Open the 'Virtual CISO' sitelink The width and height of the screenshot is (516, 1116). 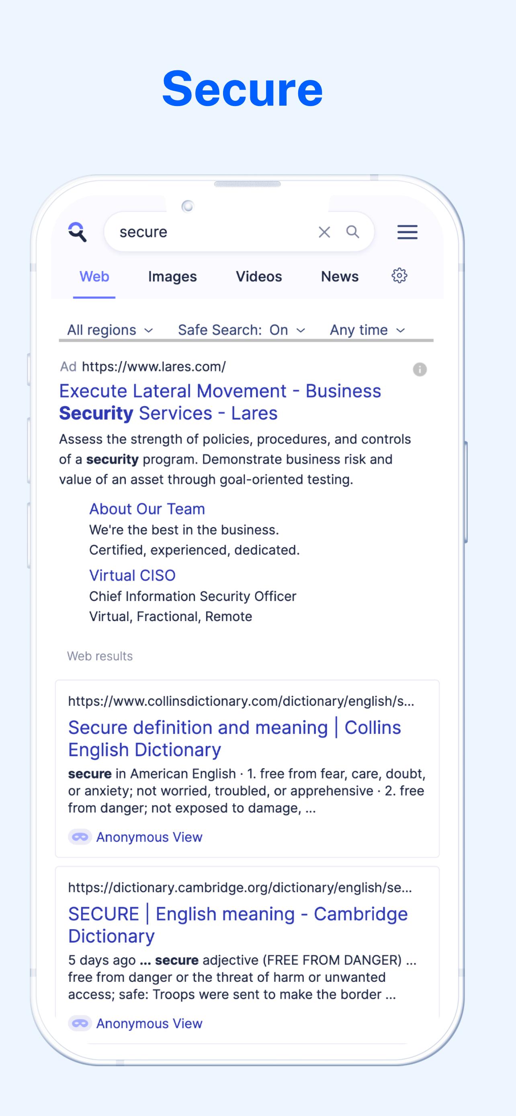pyautogui.click(x=132, y=575)
